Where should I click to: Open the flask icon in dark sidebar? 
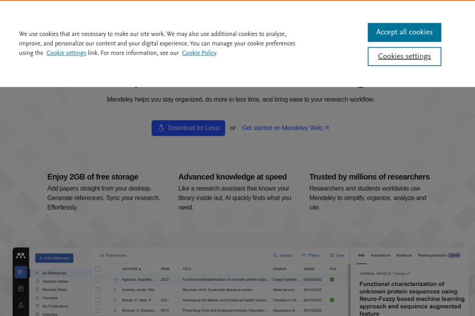click(x=20, y=305)
